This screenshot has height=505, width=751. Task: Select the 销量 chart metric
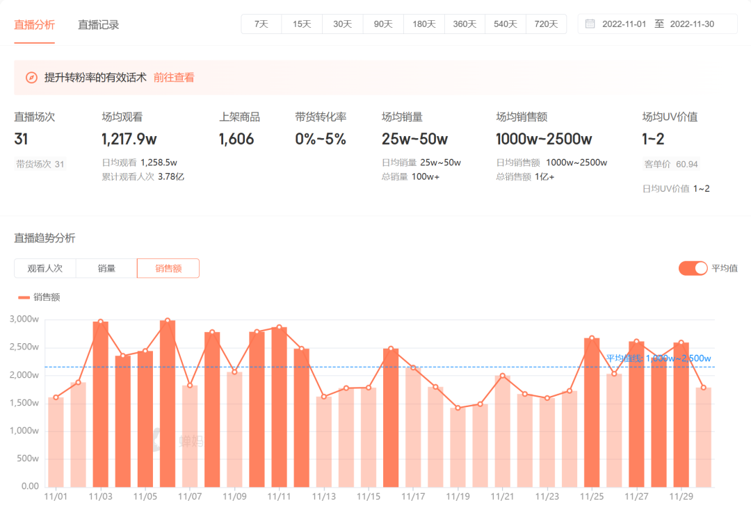[106, 268]
